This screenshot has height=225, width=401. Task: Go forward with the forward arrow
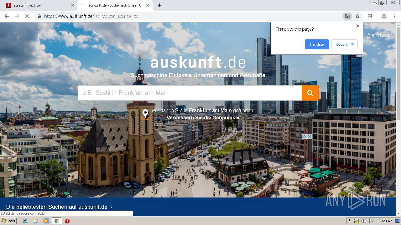coord(17,16)
